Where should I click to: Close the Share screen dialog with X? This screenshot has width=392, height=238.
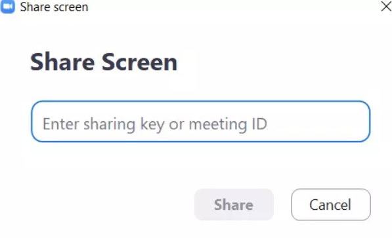click(386, 7)
